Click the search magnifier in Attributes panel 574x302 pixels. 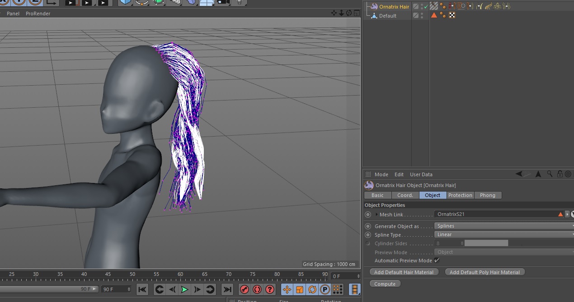[550, 174]
